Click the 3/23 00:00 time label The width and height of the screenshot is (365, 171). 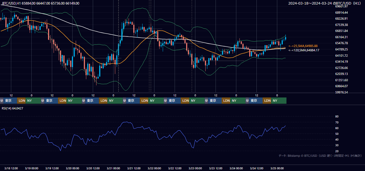195,168
